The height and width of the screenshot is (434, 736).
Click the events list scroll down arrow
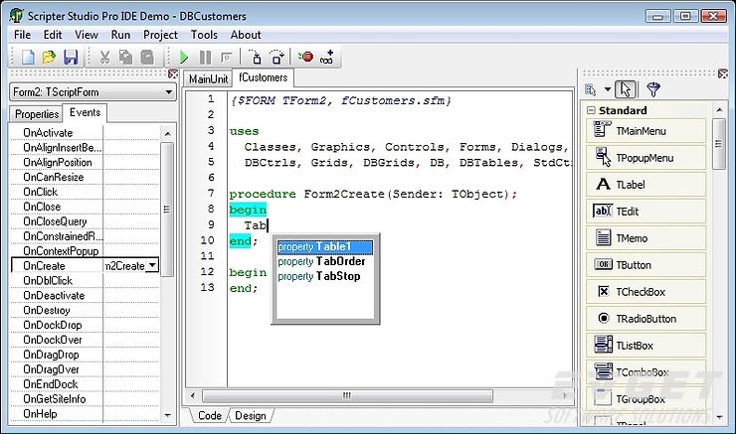point(167,415)
